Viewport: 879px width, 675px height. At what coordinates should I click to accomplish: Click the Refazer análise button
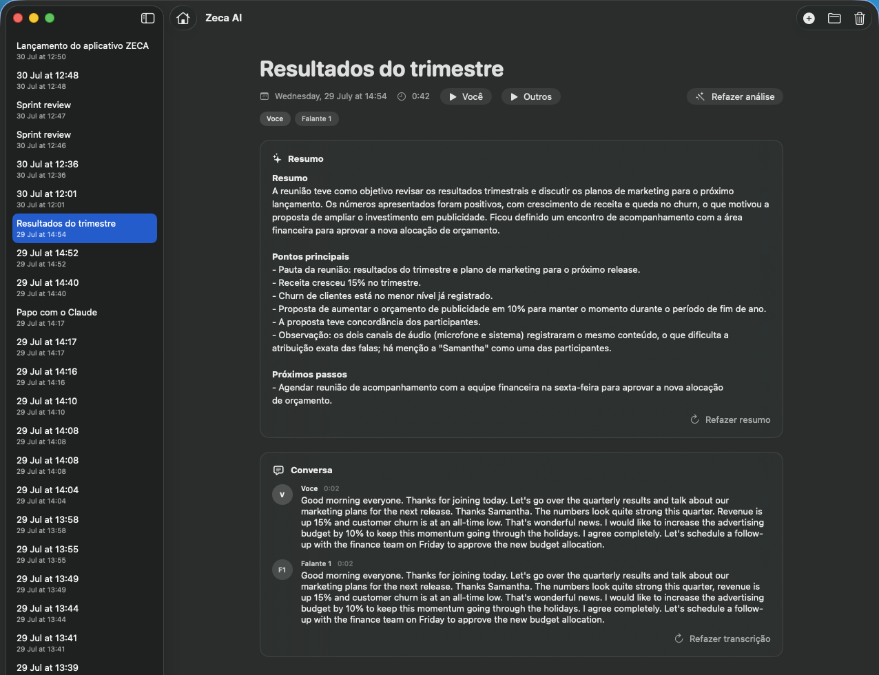(x=735, y=96)
